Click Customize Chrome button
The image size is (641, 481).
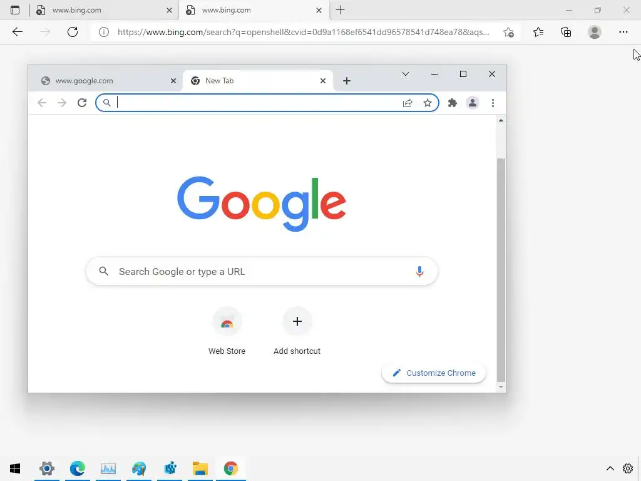point(434,373)
